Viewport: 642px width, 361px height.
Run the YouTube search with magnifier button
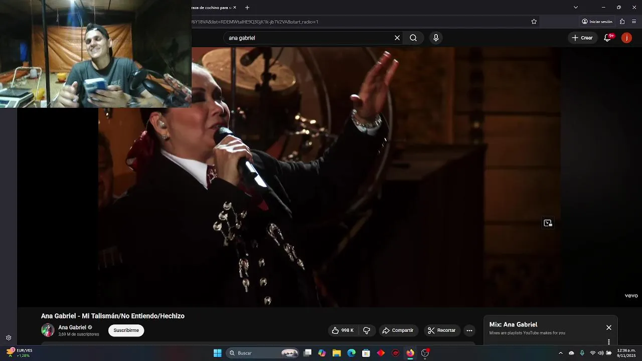(413, 38)
